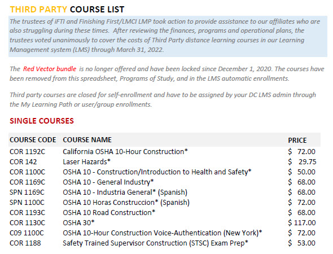Screen dimensions: 333x254
Task: Select OSHA 10 Horas Construccion (Spanish)
Action: 126,203
